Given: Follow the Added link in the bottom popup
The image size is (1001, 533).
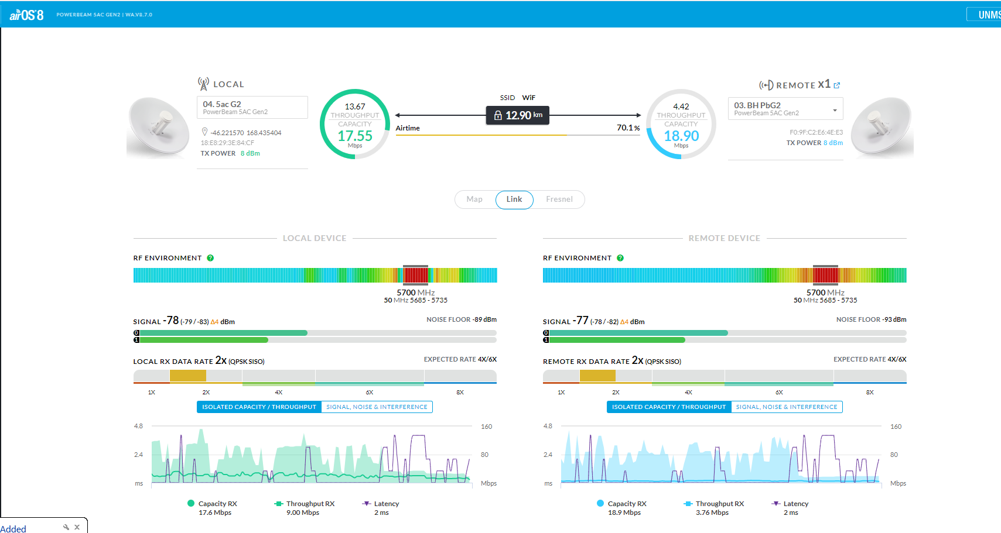Looking at the screenshot, I should (x=13, y=529).
